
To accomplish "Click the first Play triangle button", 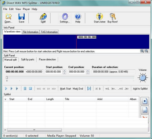I will [6, 89].
